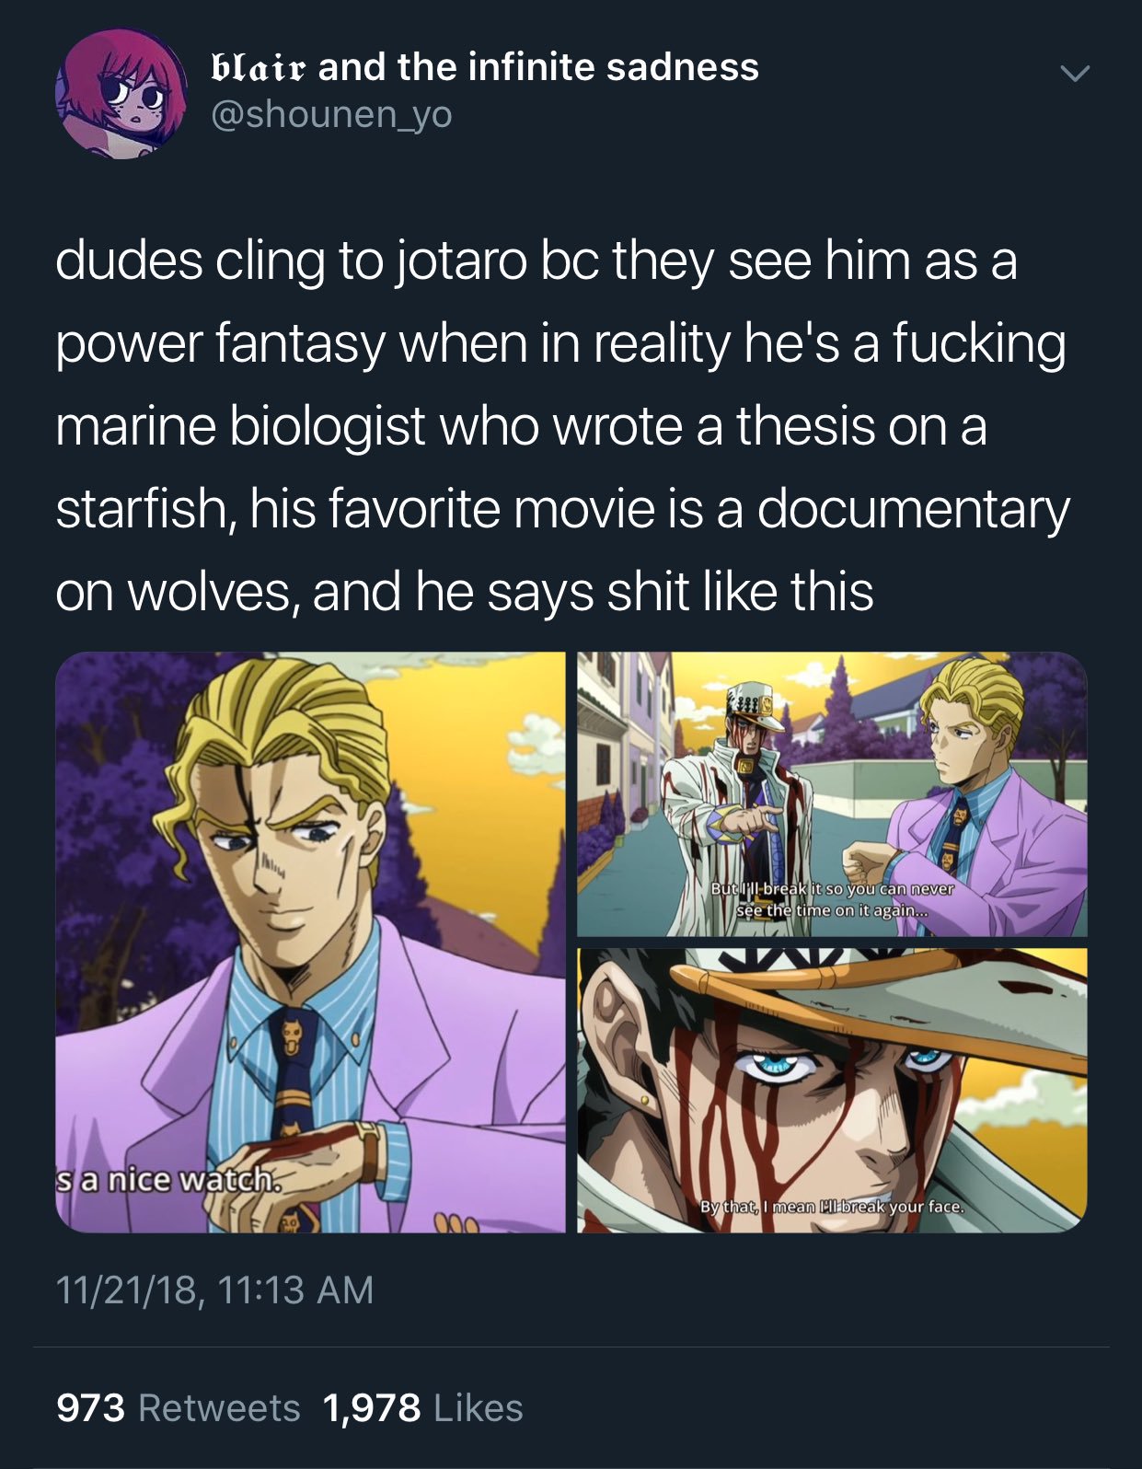Click the "But I'll break it" subtitle caption

tap(833, 900)
